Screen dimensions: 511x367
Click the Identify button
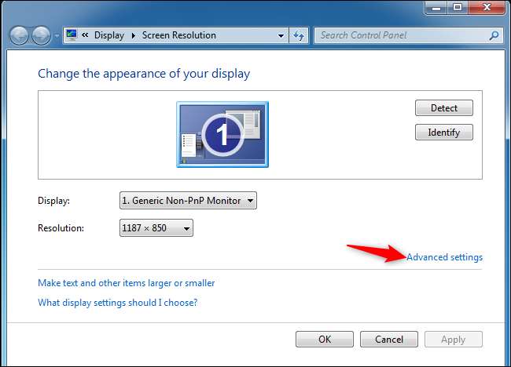pos(444,133)
